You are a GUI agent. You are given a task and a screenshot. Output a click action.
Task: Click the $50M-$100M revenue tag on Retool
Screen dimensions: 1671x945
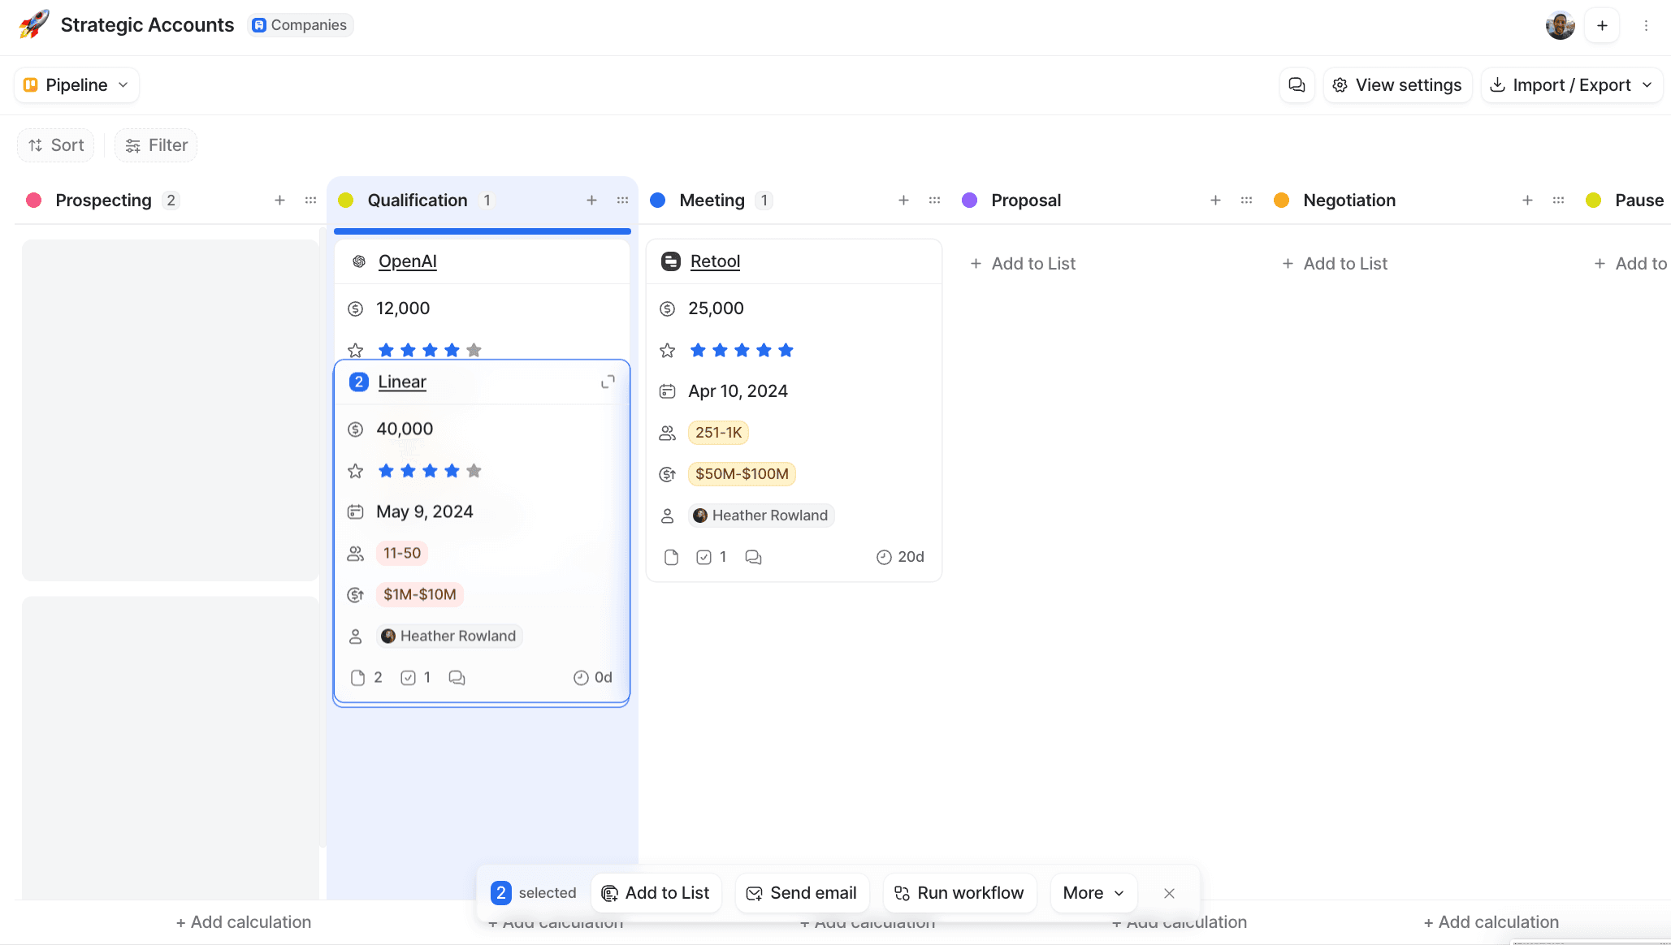point(742,474)
